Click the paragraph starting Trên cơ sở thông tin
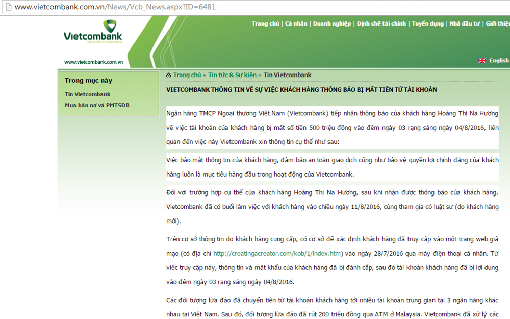 [333, 260]
